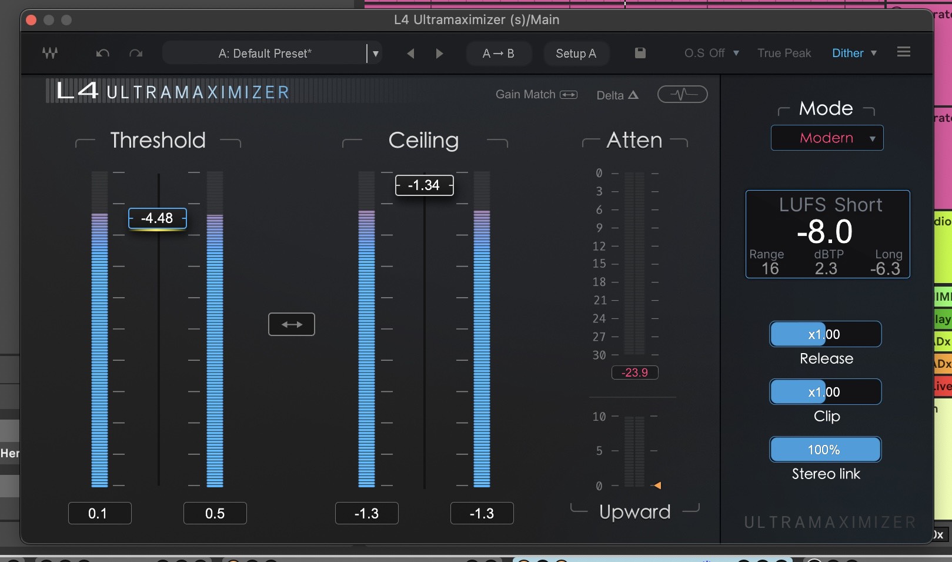Toggle Delta monitoring
The height and width of the screenshot is (562, 952).
click(617, 95)
